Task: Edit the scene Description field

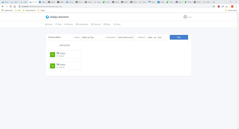Action: click(126, 37)
